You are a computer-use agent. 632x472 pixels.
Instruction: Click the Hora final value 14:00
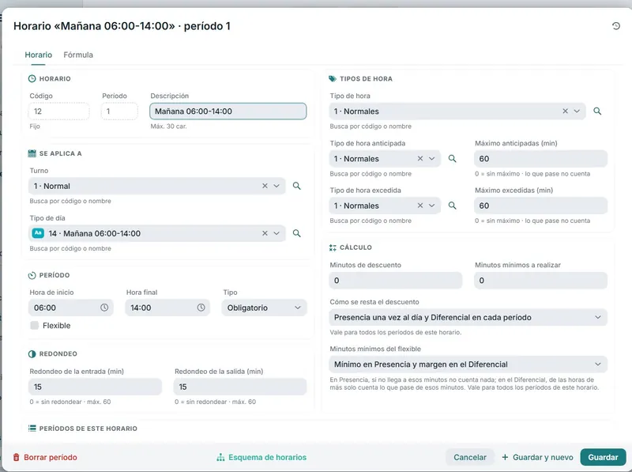[141, 308]
